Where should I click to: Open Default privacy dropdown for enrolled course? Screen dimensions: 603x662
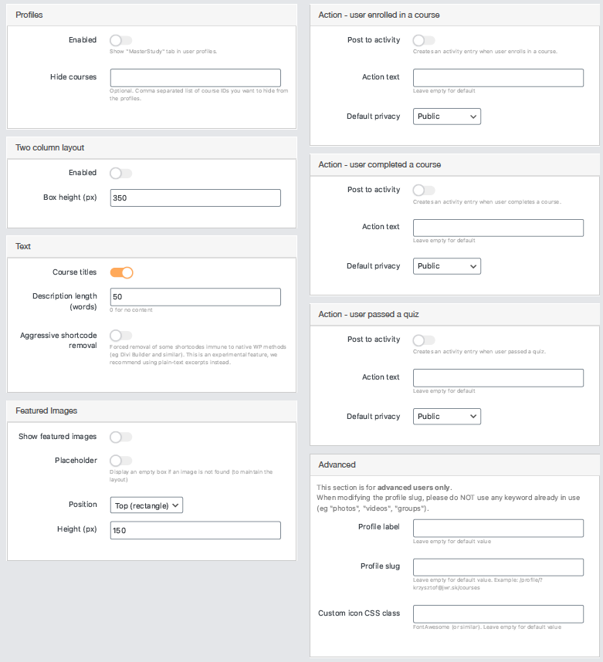pos(447,117)
